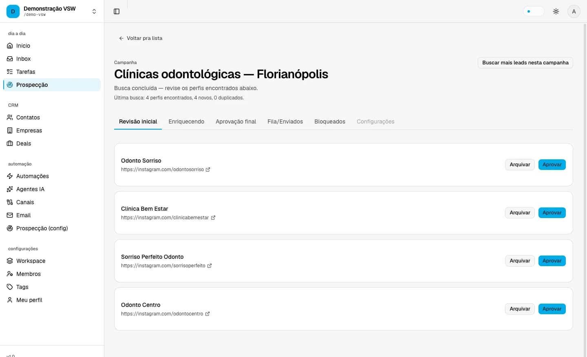
Task: Click the Última busca summary text
Action: [x=179, y=98]
